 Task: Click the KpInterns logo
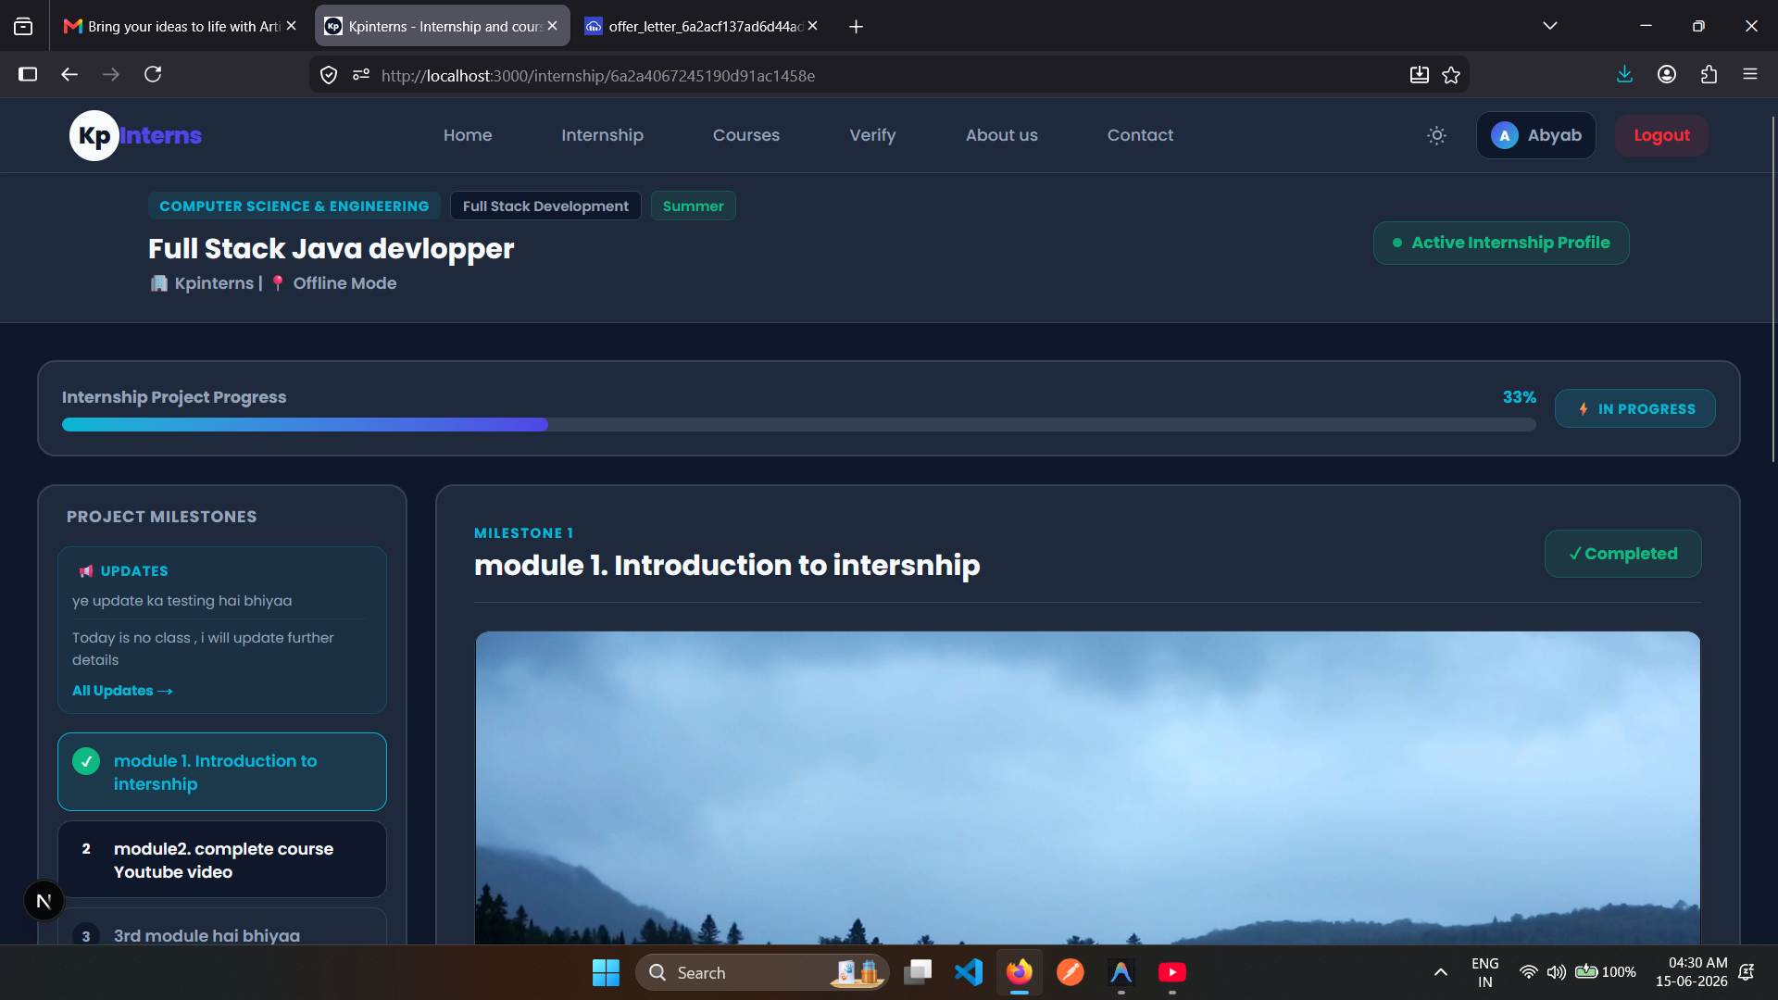point(135,135)
